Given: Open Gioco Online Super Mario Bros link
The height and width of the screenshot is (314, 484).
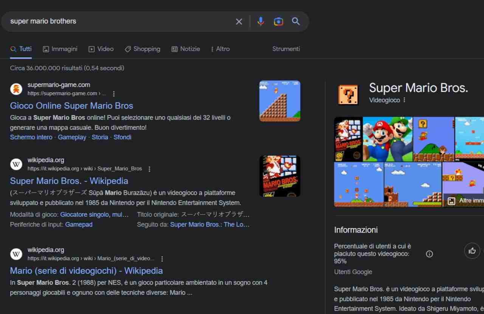Looking at the screenshot, I should pyautogui.click(x=71, y=106).
